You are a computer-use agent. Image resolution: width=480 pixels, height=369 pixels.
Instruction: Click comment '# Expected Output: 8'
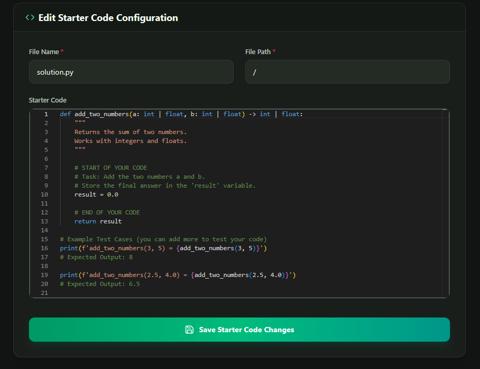(x=96, y=257)
